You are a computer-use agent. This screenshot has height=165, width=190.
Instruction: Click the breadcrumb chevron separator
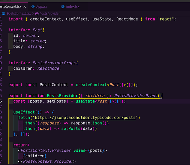tap(33, 14)
